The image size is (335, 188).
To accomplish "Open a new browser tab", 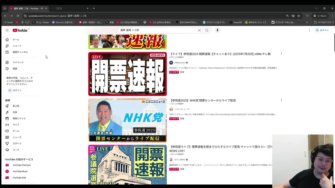I will (x=94, y=8).
